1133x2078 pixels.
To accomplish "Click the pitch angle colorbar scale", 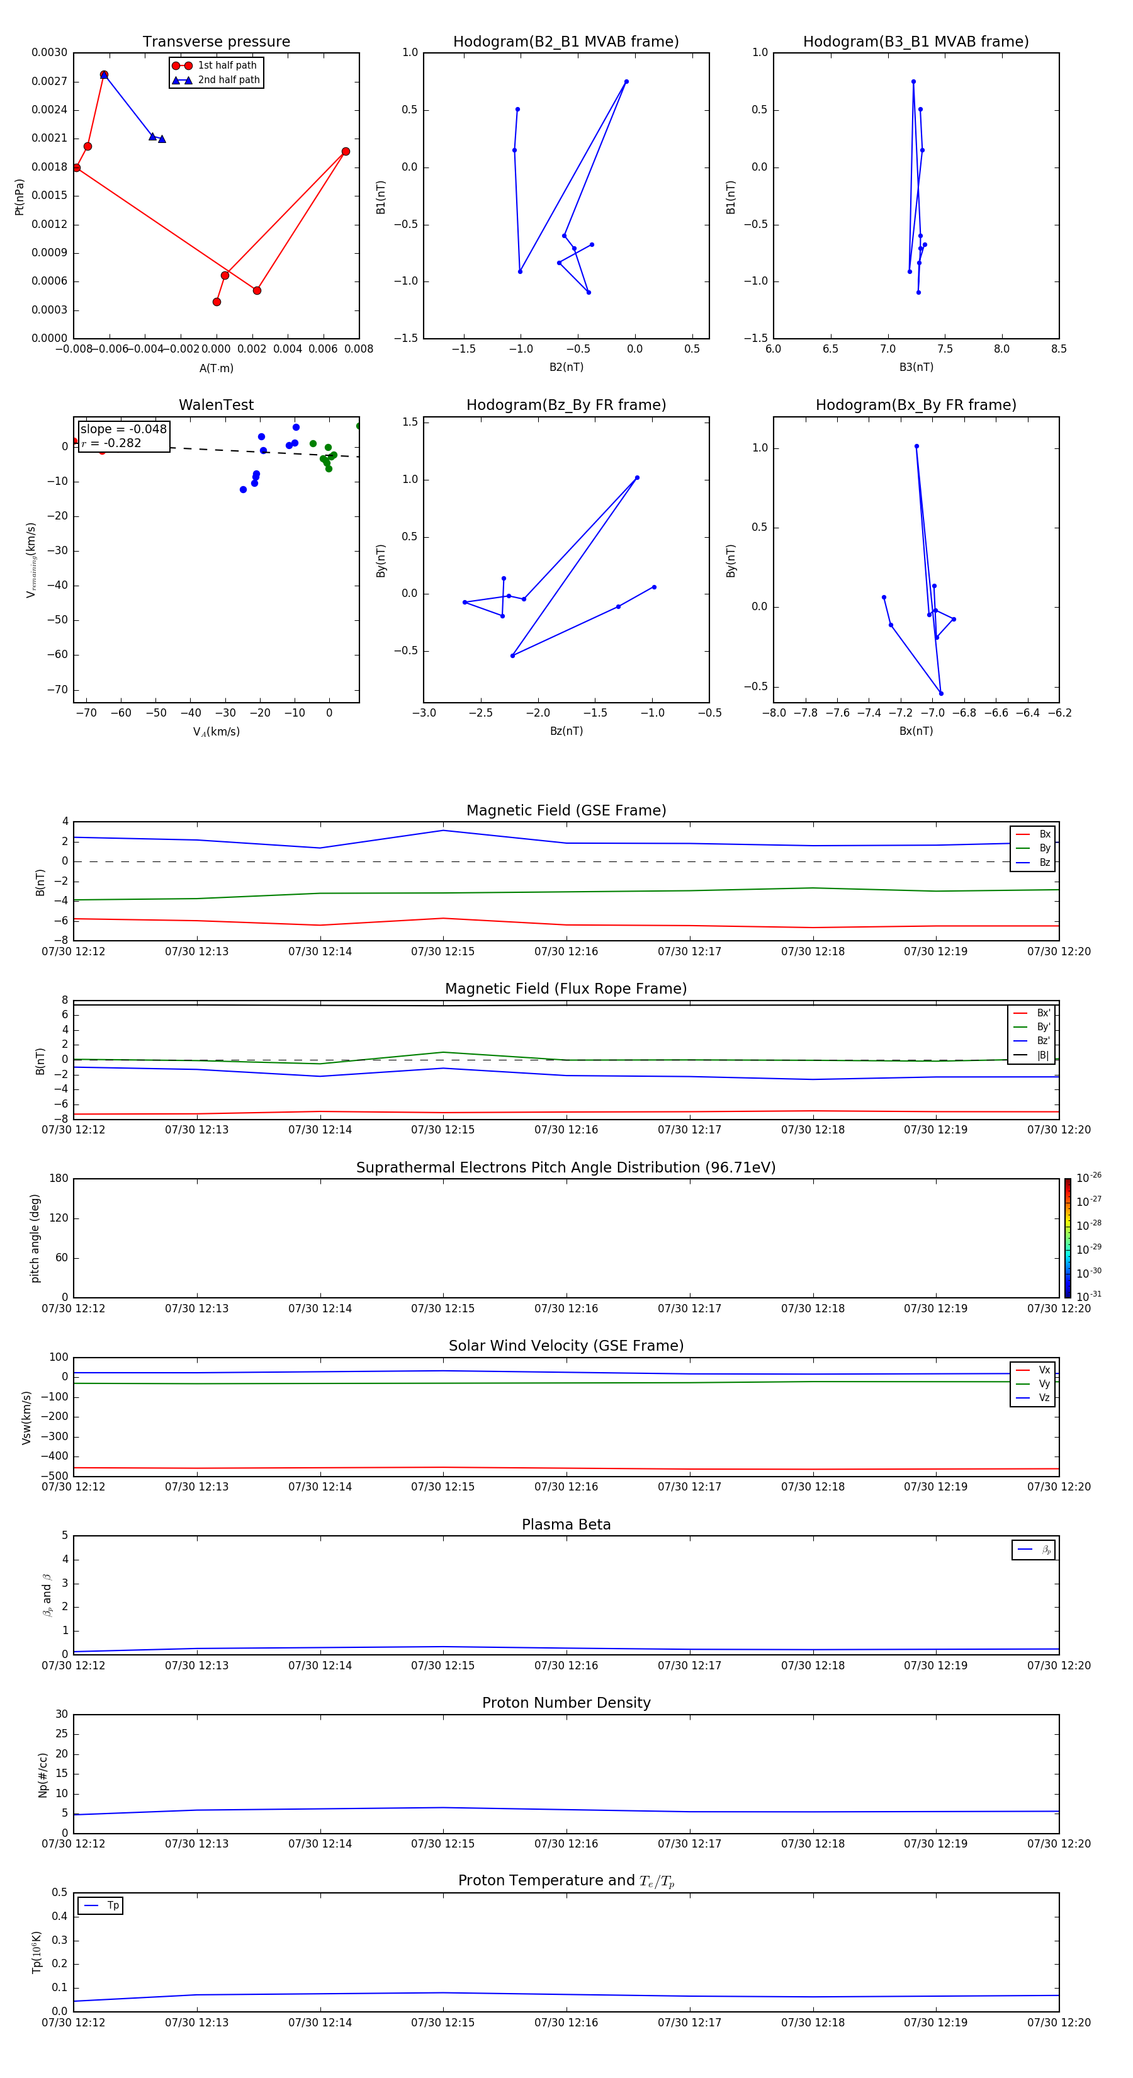I will (1068, 1238).
